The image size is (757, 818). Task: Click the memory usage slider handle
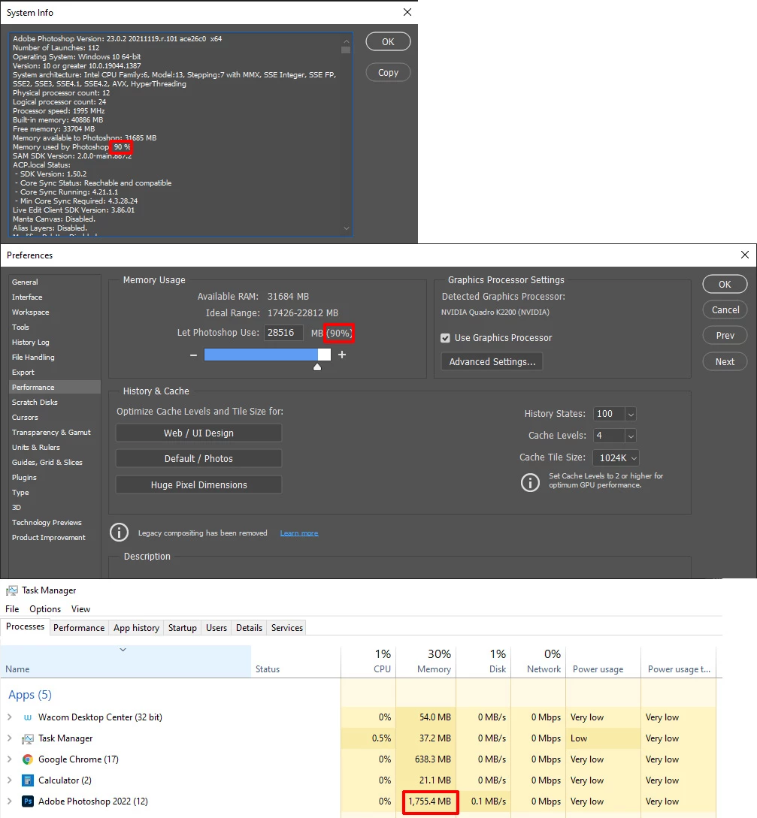click(x=317, y=367)
